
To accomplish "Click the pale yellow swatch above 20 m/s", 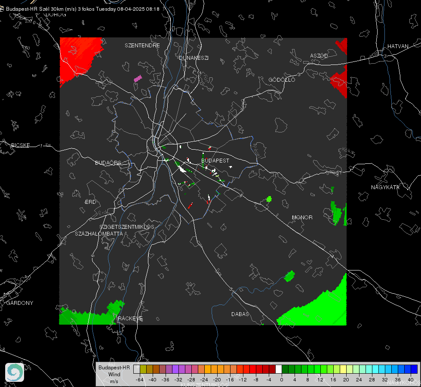I will tap(343, 369).
